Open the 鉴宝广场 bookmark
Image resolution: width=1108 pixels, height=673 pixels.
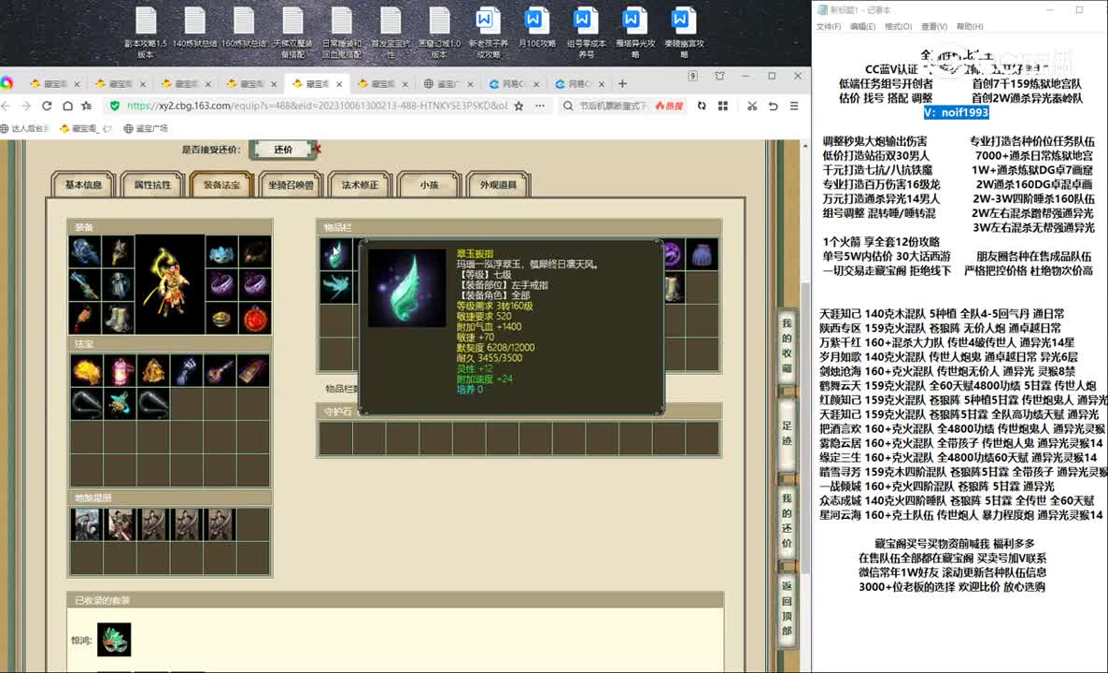[x=146, y=129]
